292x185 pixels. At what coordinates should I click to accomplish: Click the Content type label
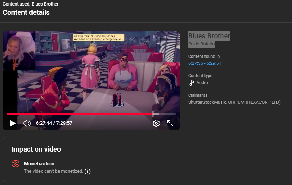200,76
